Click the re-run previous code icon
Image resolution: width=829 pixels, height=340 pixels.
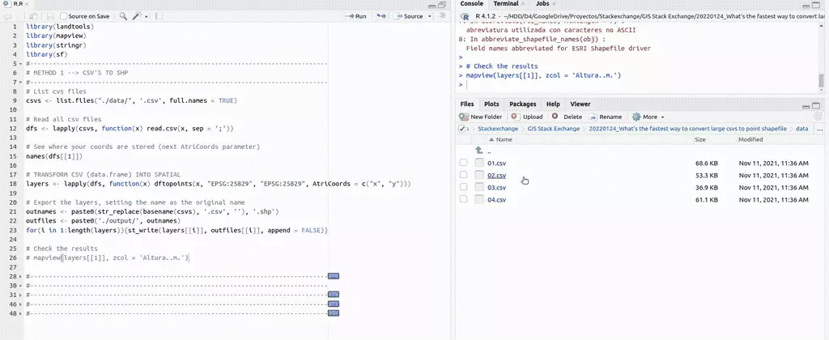point(381,16)
